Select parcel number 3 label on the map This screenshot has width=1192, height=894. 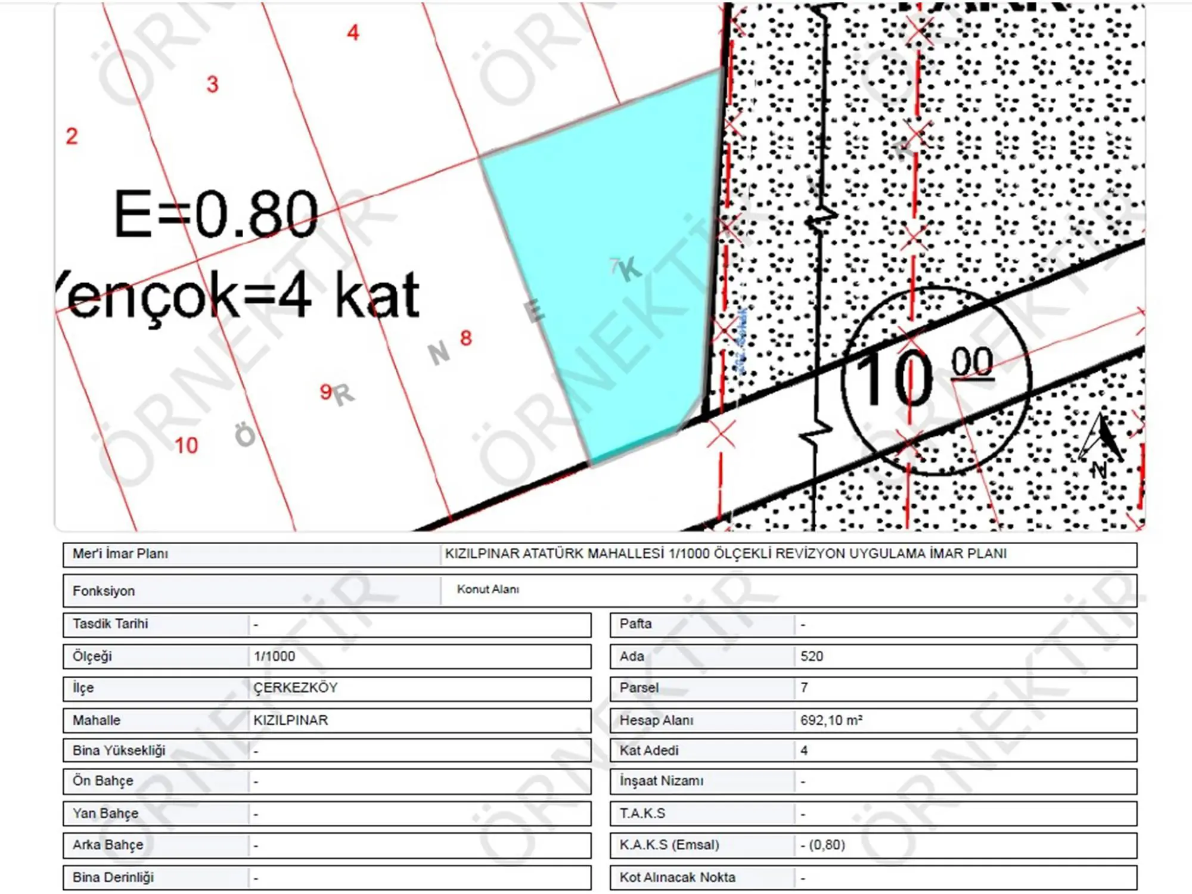click(x=212, y=84)
